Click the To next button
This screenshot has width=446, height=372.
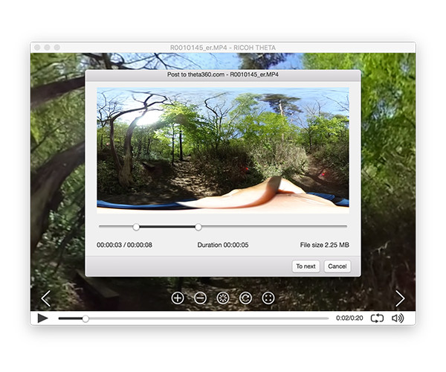(306, 266)
